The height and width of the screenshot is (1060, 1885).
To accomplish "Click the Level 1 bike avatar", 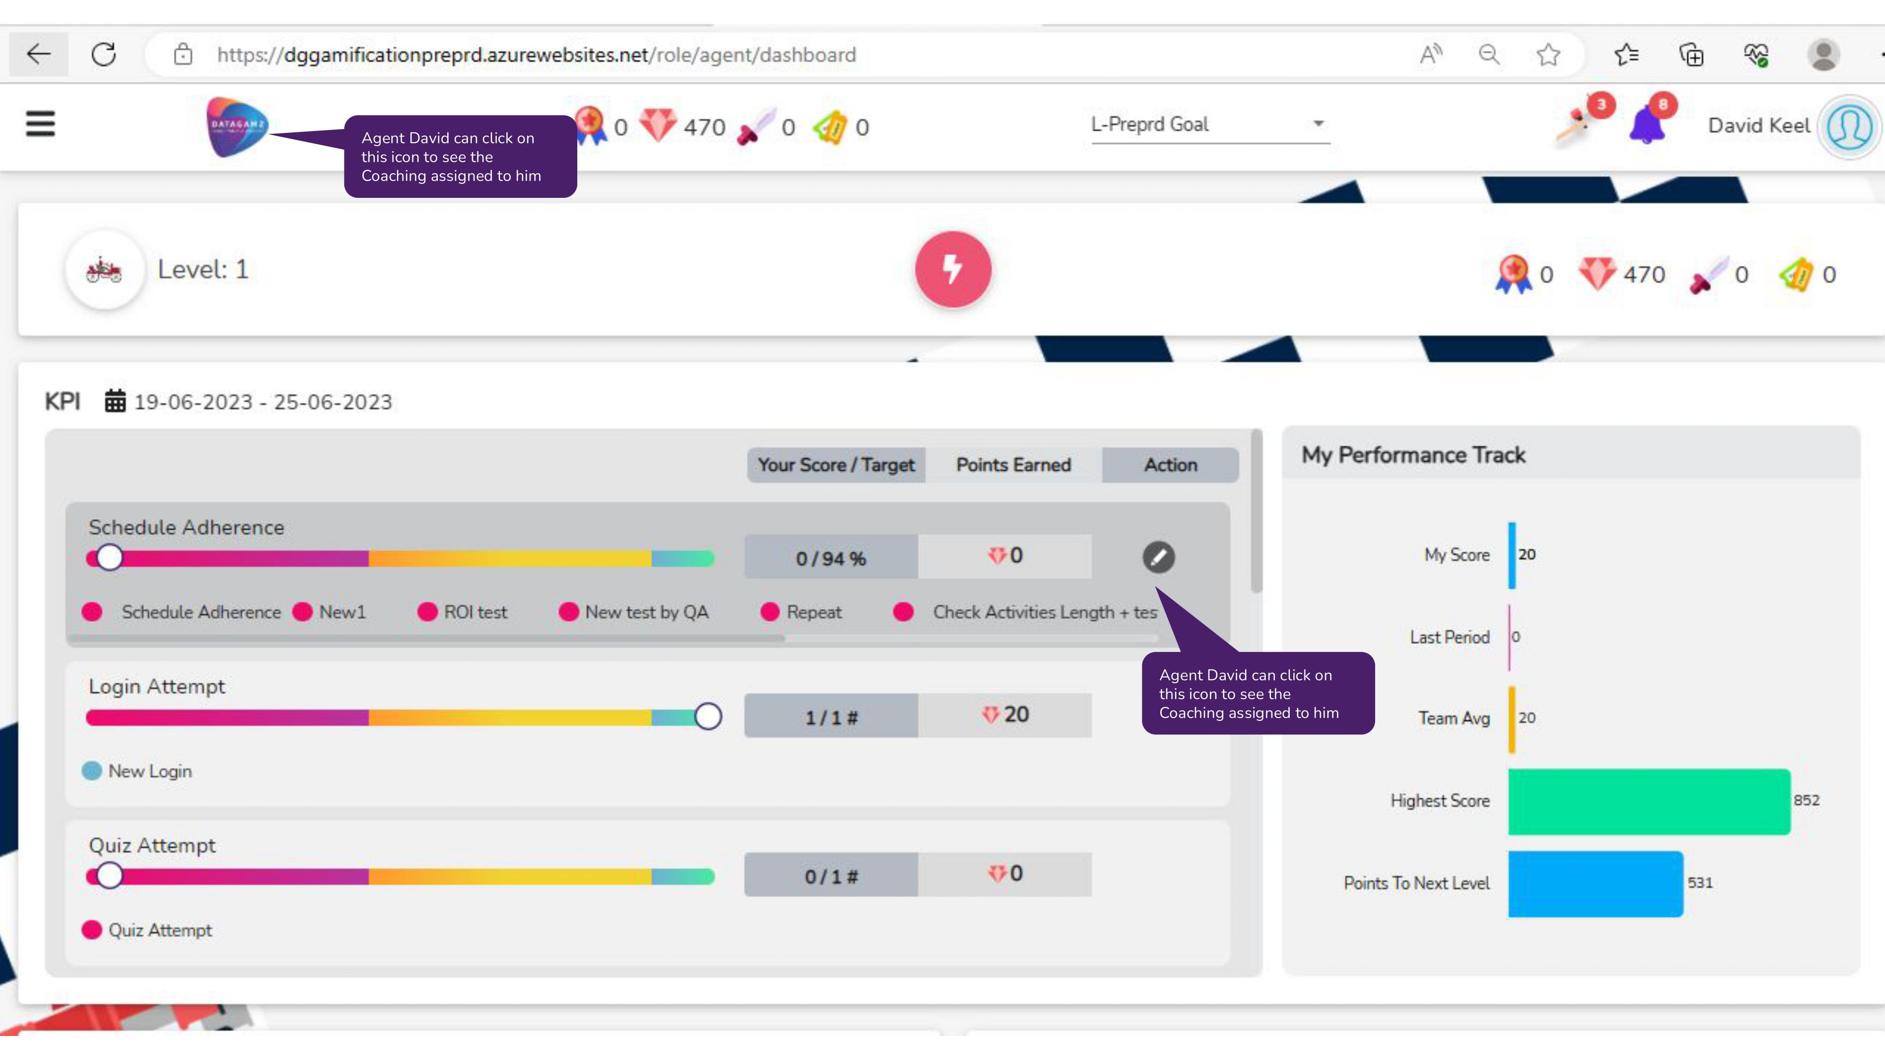I will [105, 270].
